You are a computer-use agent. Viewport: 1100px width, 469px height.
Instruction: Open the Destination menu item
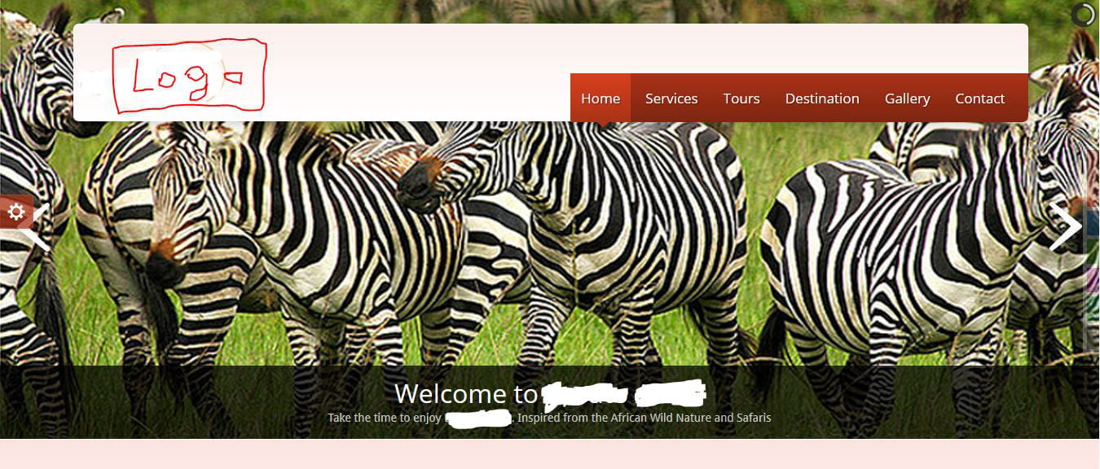(x=822, y=99)
